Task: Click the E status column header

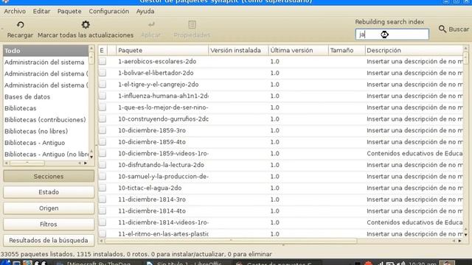Action: pyautogui.click(x=102, y=51)
